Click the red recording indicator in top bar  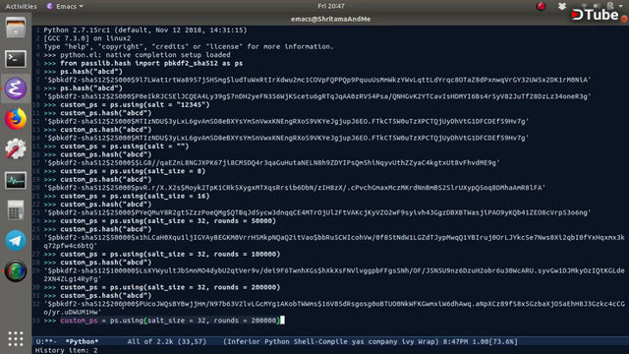click(x=542, y=6)
